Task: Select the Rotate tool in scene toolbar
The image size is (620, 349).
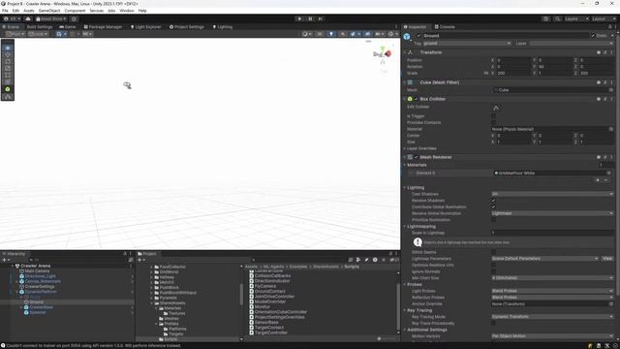Action: 8,62
